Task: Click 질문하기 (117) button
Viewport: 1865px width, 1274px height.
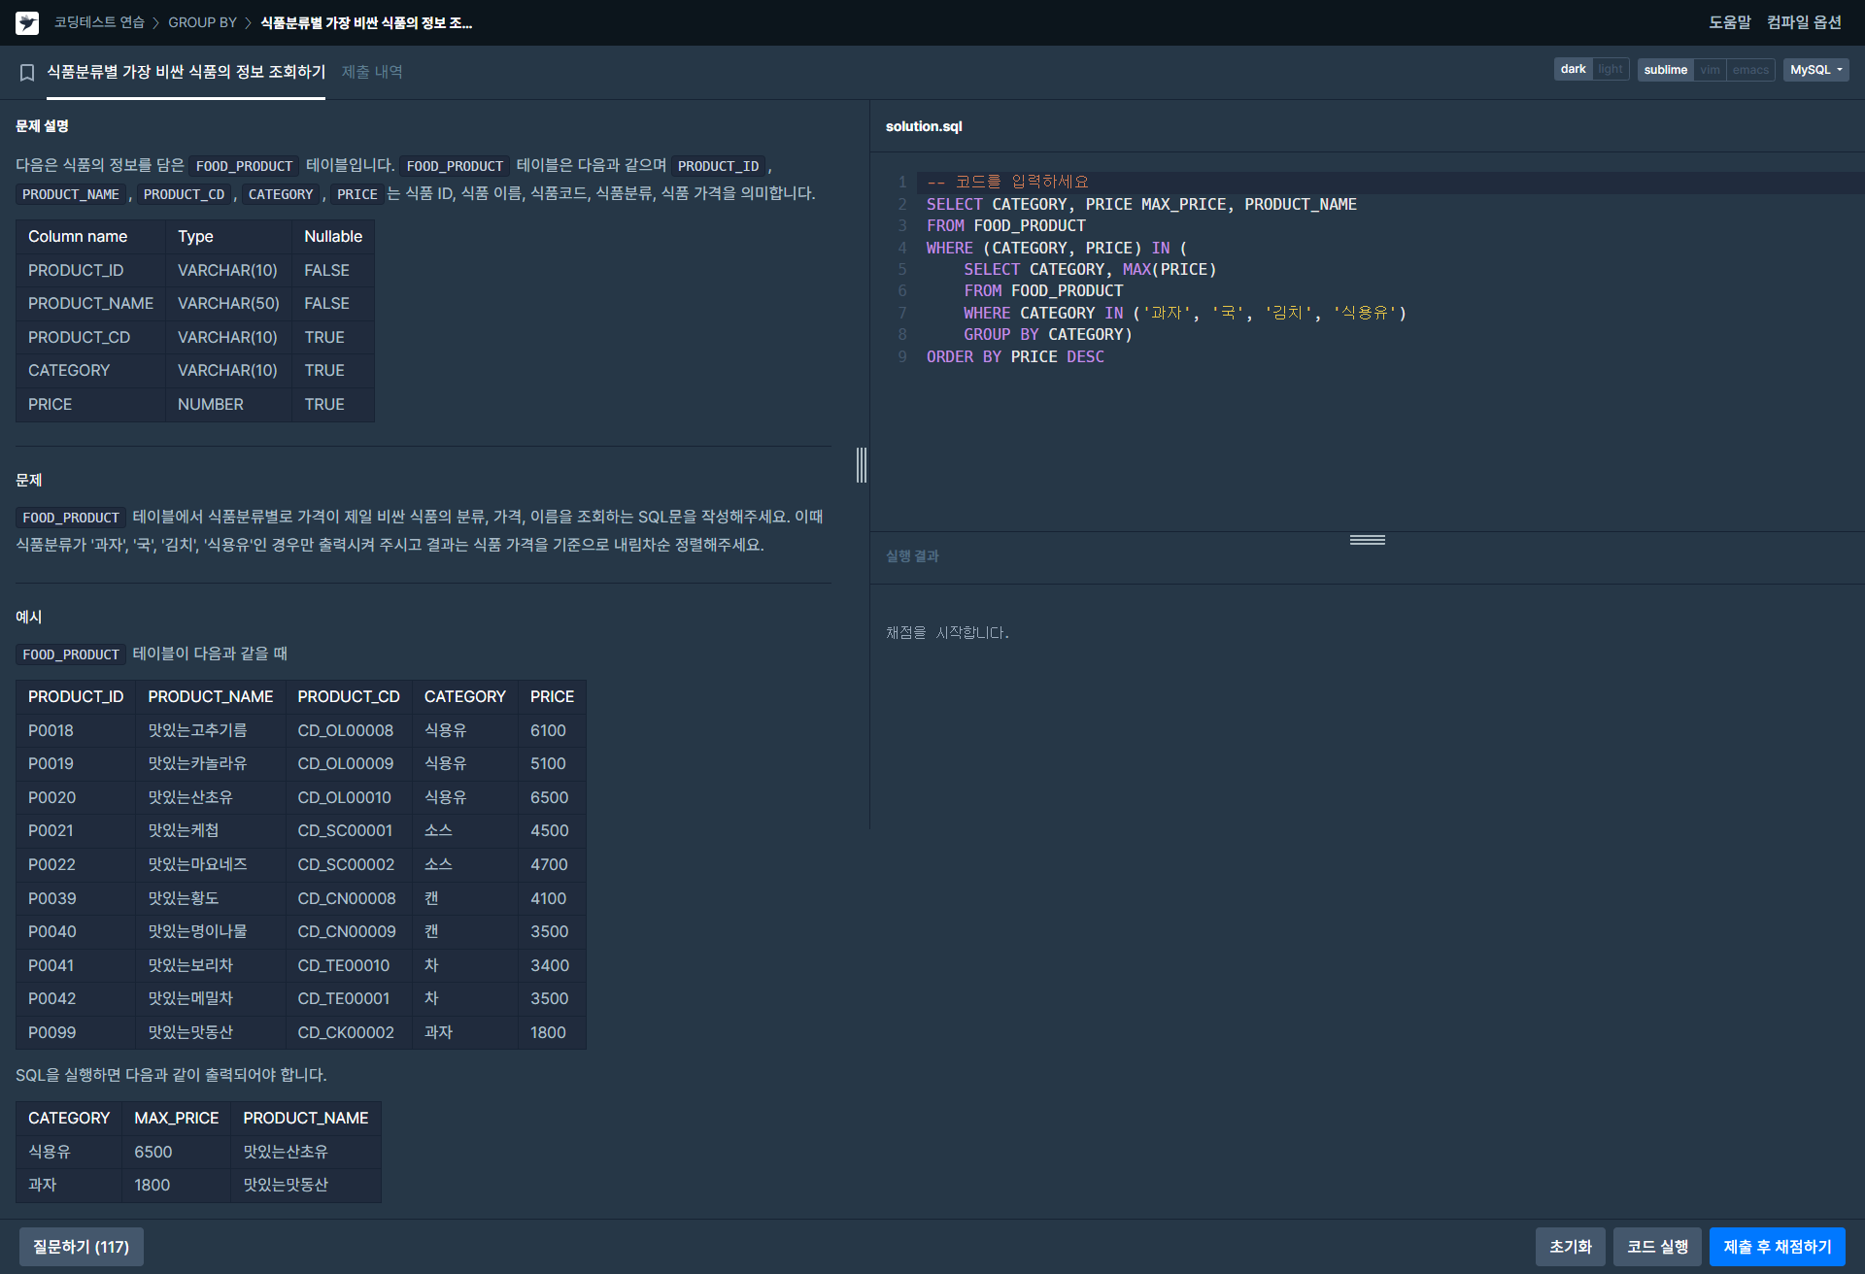Action: click(82, 1247)
